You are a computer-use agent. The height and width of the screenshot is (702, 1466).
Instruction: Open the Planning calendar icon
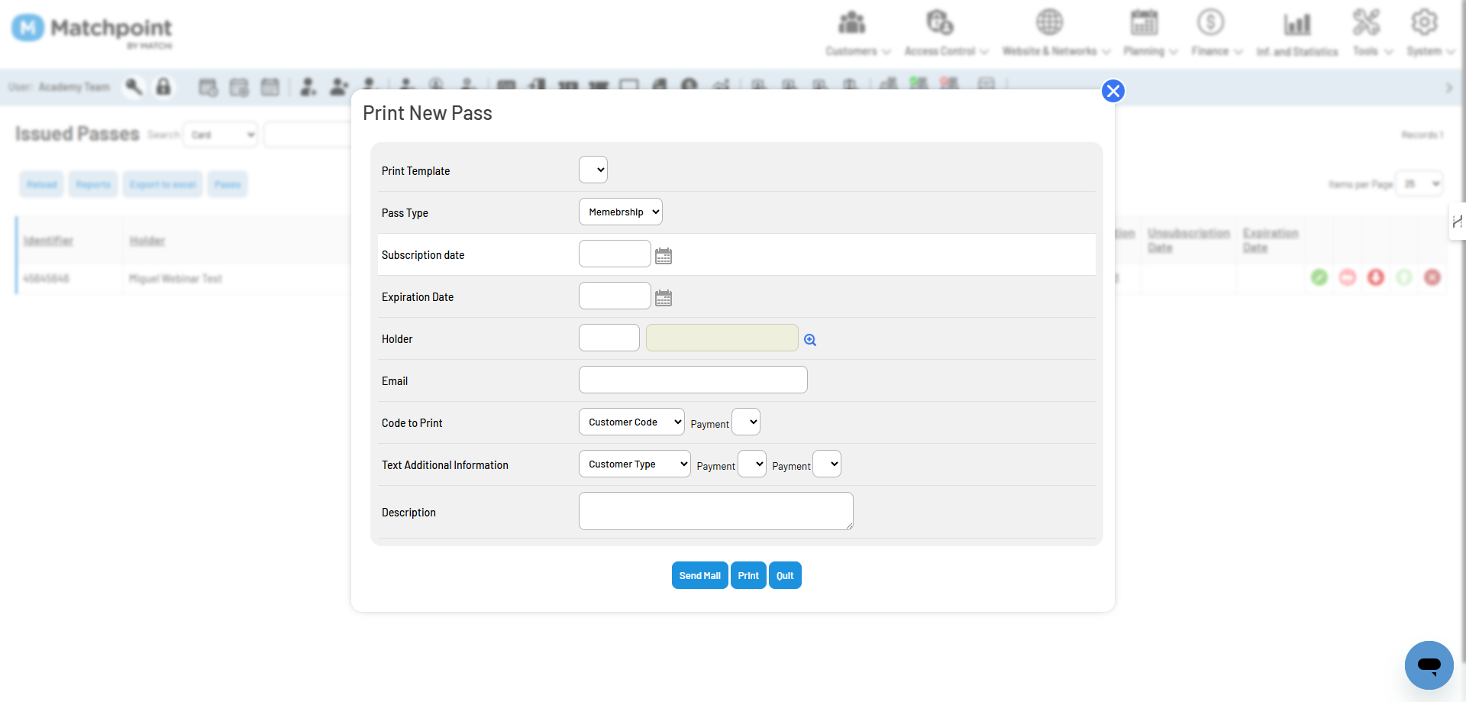1144,21
